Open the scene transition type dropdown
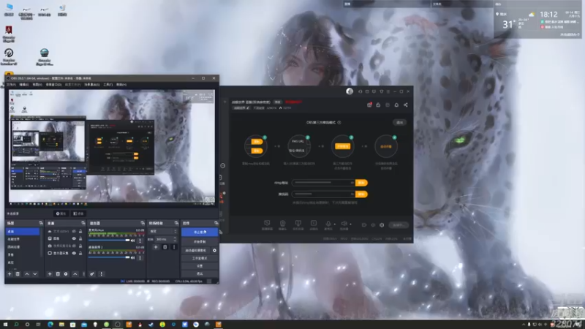Viewport: 585px width, 329px height. (x=163, y=231)
